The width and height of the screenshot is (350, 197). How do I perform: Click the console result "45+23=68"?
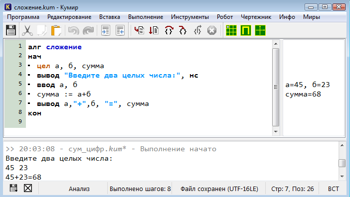(23, 177)
